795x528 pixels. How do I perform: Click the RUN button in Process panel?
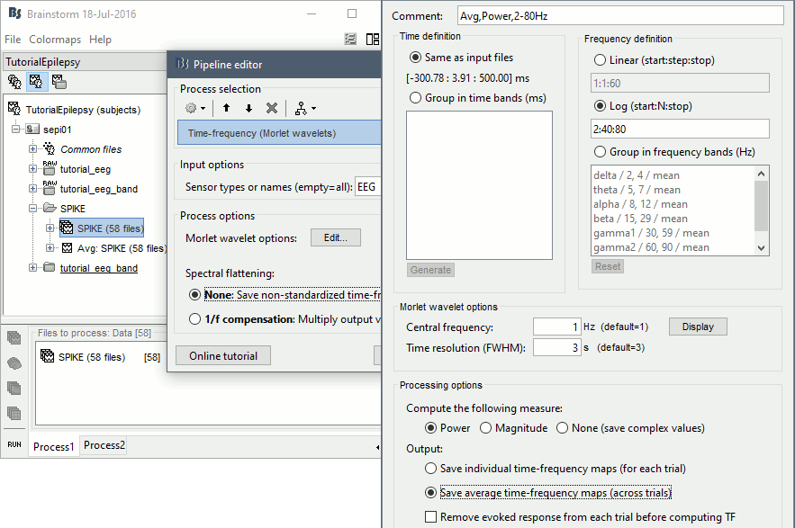(x=14, y=444)
